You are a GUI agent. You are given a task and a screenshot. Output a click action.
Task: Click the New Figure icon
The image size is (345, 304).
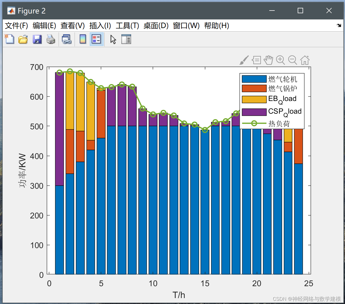(10, 39)
